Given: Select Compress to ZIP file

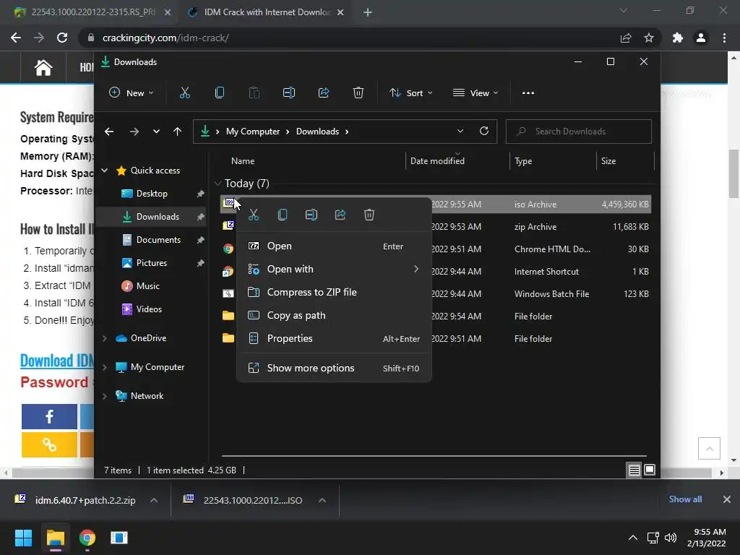Looking at the screenshot, I should 334,292.
